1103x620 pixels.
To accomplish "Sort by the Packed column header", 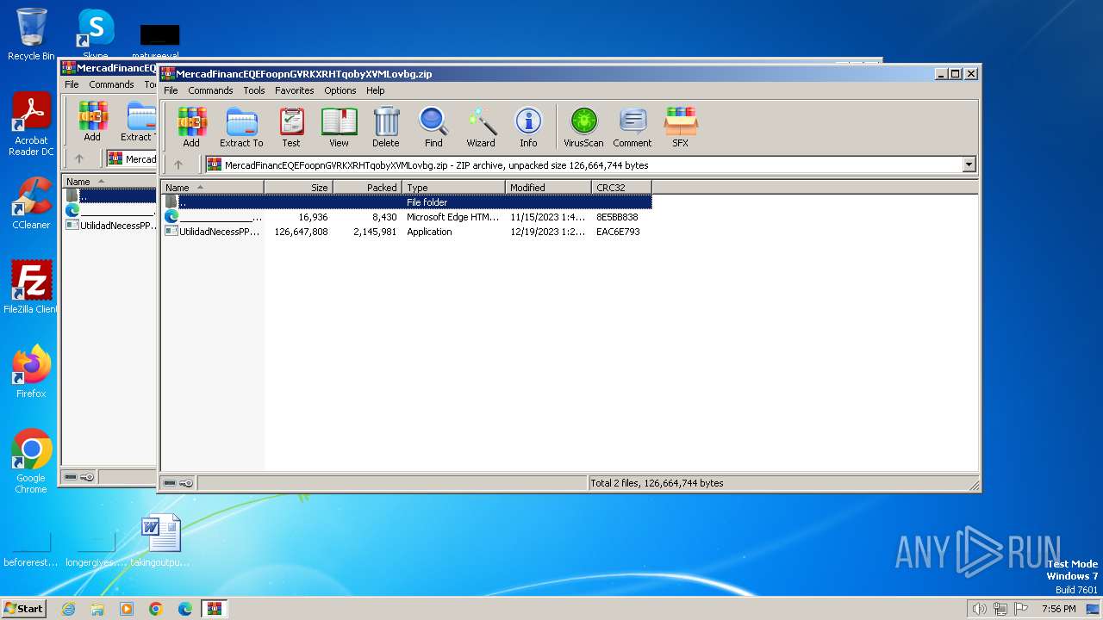I will tap(367, 187).
